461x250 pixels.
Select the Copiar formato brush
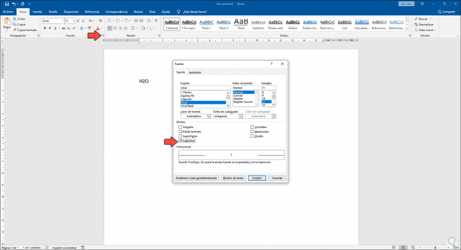14,30
